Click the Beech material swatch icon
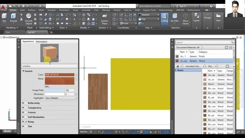The width and height of the screenshot is (245, 138). pyautogui.click(x=205, y=84)
